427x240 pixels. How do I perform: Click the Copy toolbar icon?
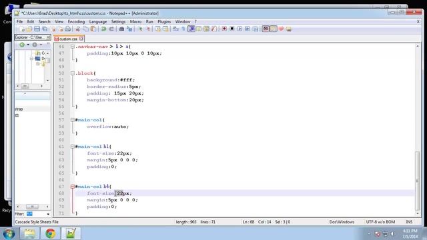(85, 29)
